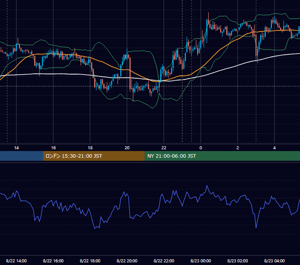300x265 pixels.
Task: Click the blue session bar before London
Action: tap(22, 156)
